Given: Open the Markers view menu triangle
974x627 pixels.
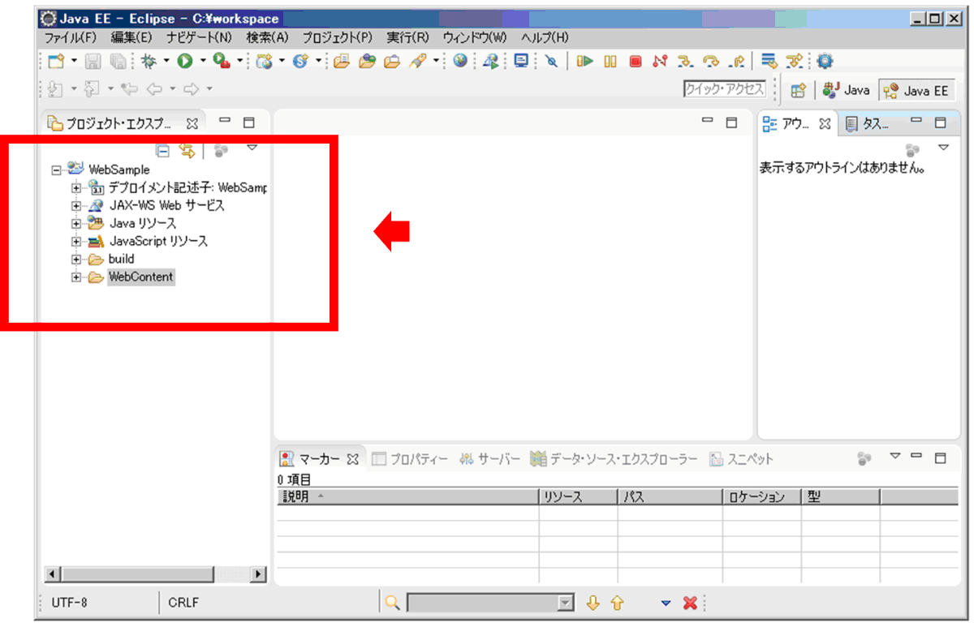Looking at the screenshot, I should [x=895, y=456].
